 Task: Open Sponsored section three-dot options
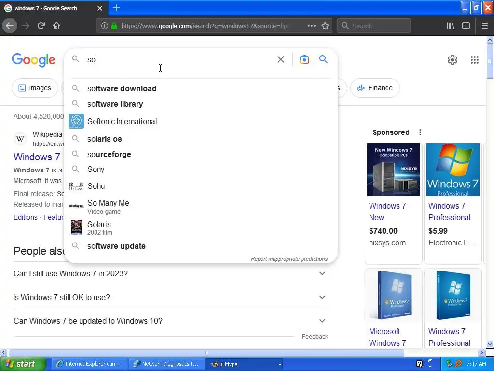pos(420,132)
